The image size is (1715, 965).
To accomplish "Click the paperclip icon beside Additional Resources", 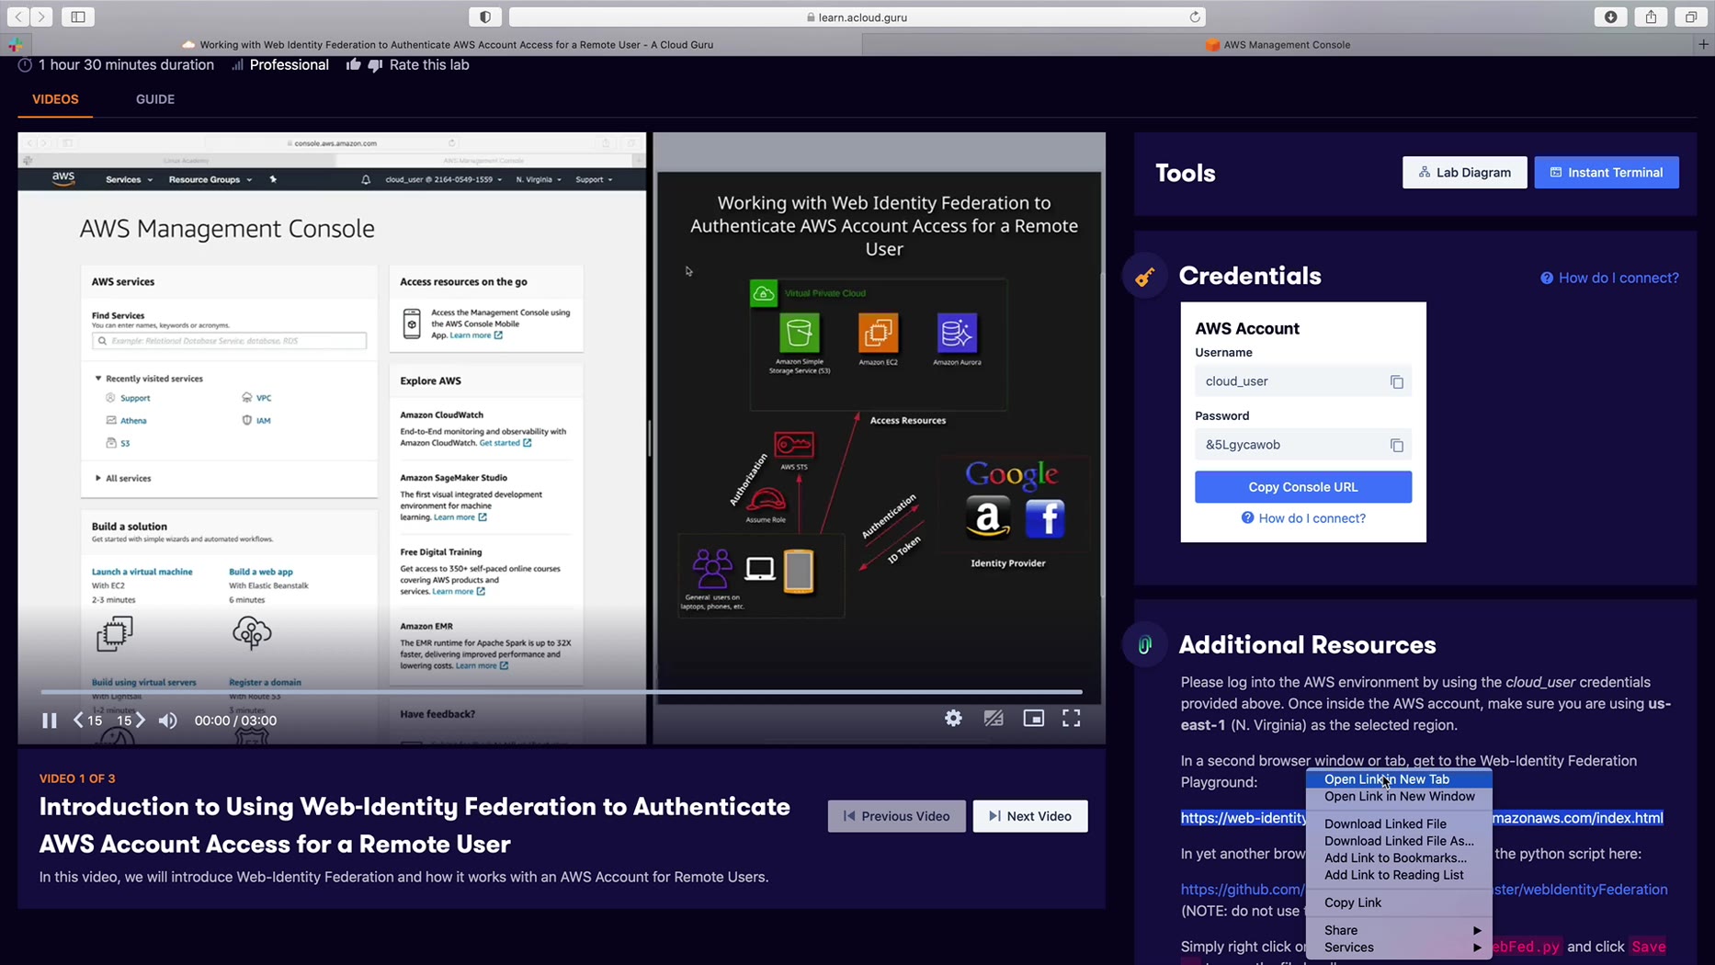I will pos(1145,645).
